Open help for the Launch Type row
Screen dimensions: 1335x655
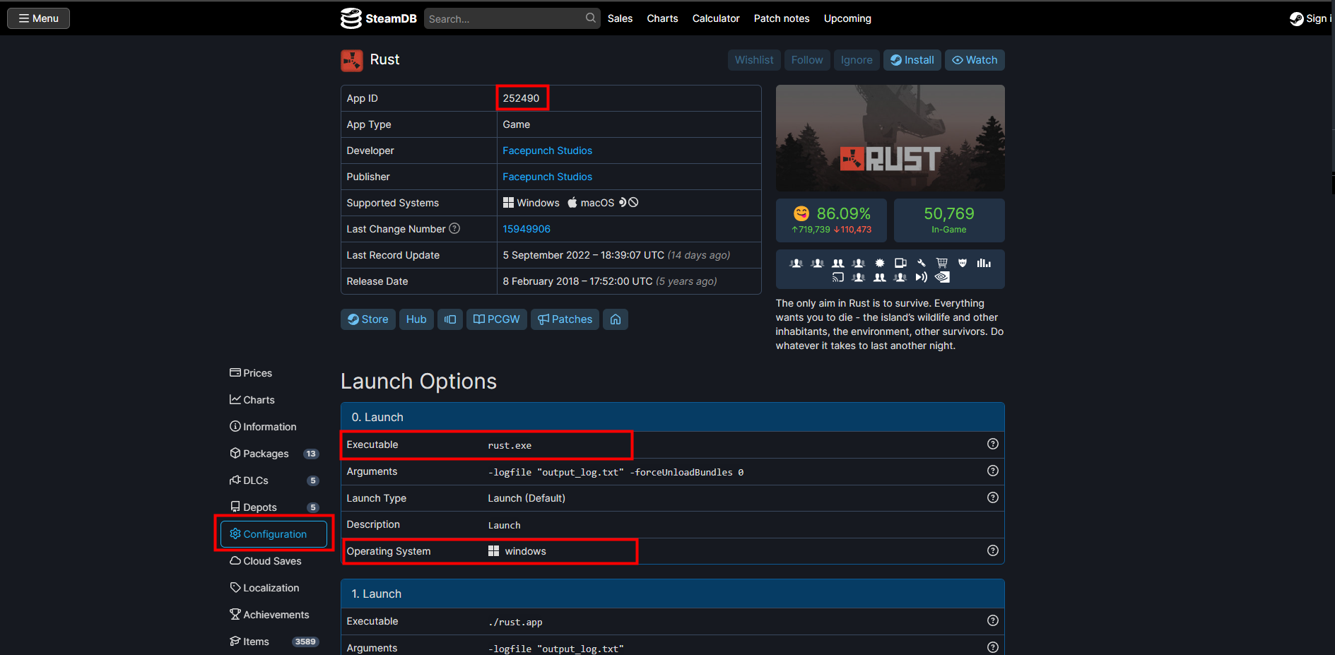pos(993,497)
